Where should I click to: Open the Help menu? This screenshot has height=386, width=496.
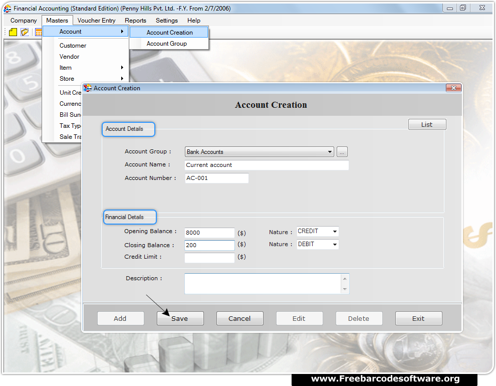[x=193, y=21]
